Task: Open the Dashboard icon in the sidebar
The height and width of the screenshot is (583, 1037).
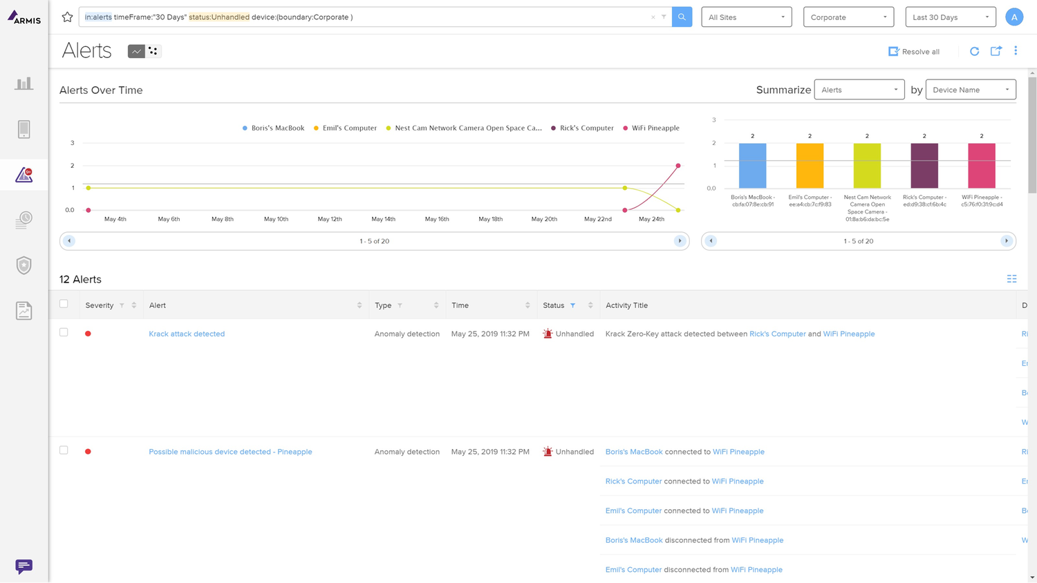Action: 24,82
